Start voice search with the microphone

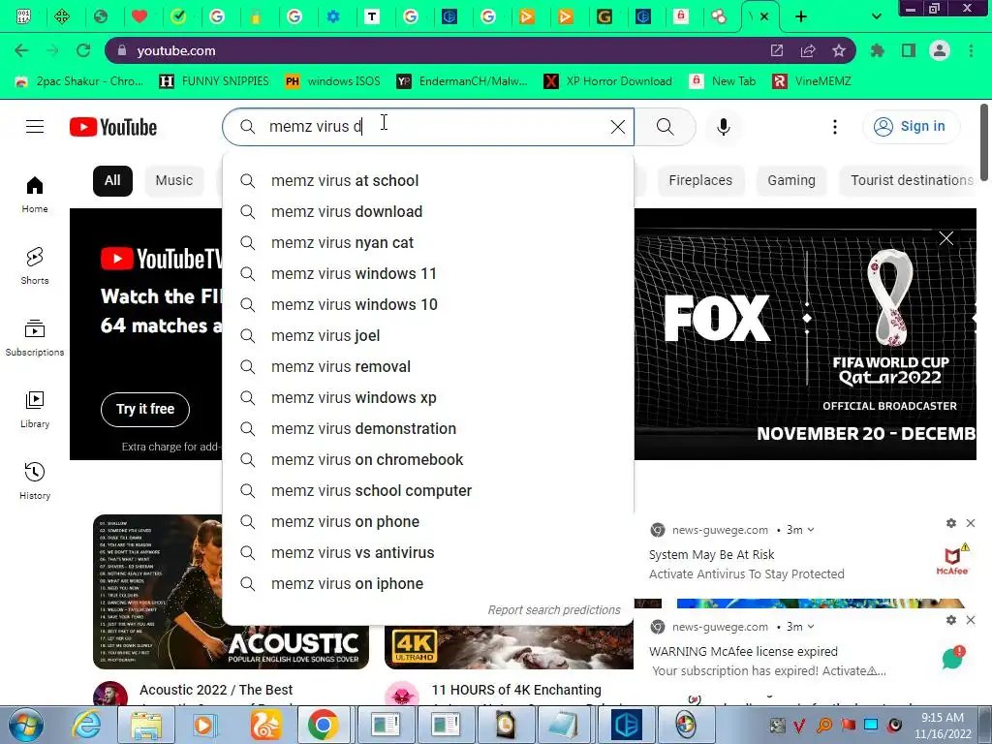tap(723, 127)
